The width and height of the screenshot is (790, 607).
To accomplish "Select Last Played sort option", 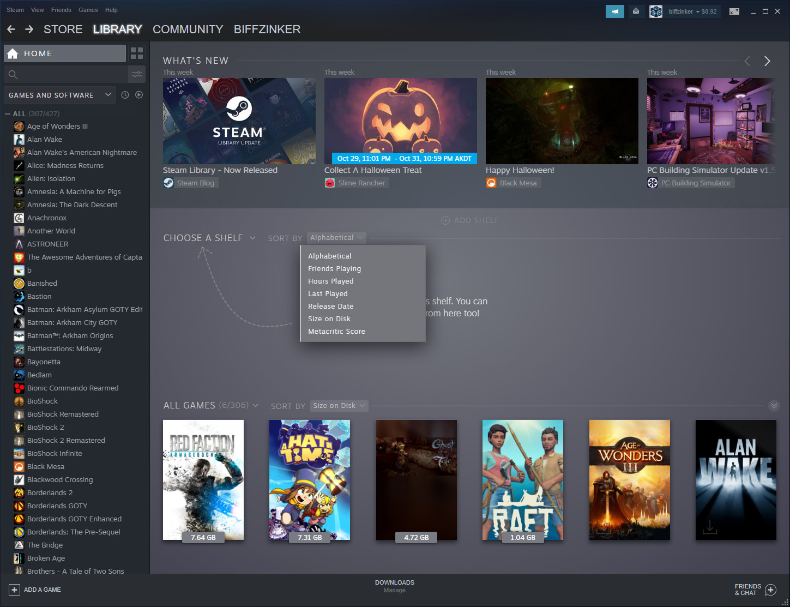I will point(328,293).
